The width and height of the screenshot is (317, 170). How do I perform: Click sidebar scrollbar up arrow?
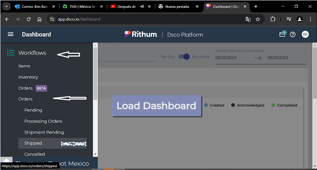[95, 45]
